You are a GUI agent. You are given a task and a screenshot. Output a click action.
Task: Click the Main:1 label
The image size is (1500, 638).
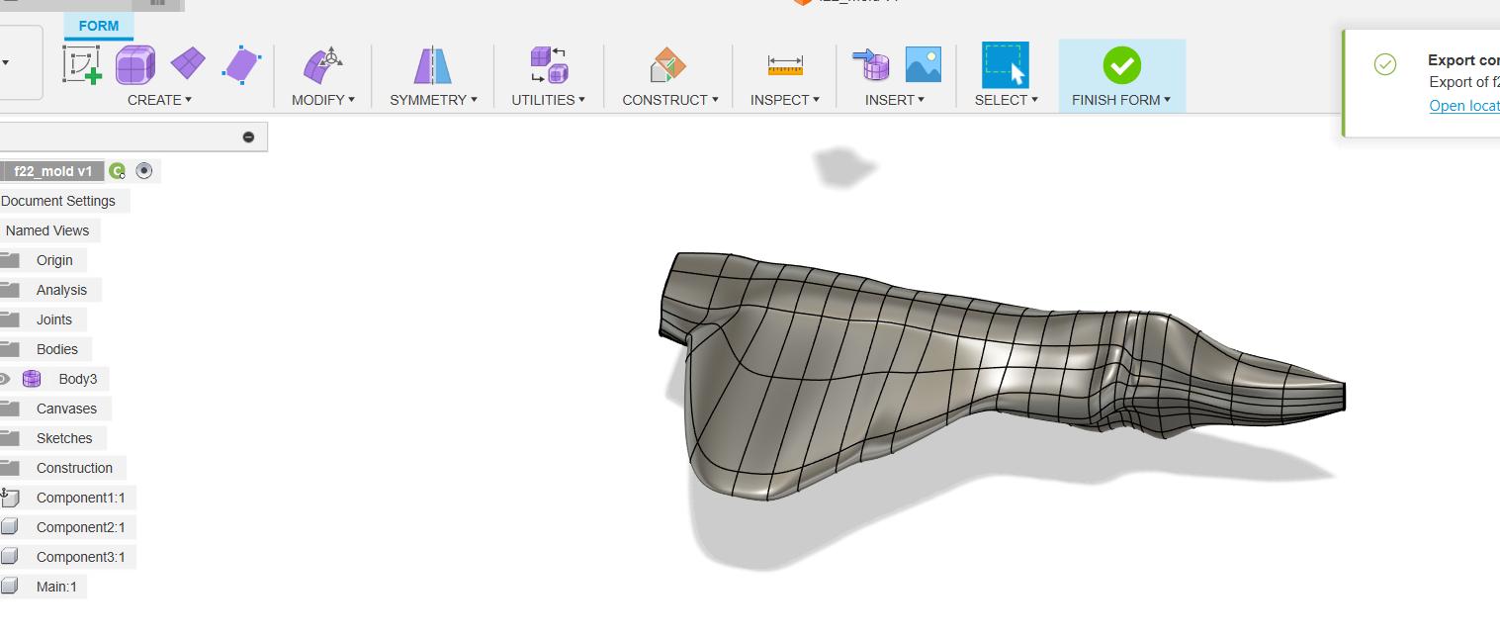[x=56, y=587]
